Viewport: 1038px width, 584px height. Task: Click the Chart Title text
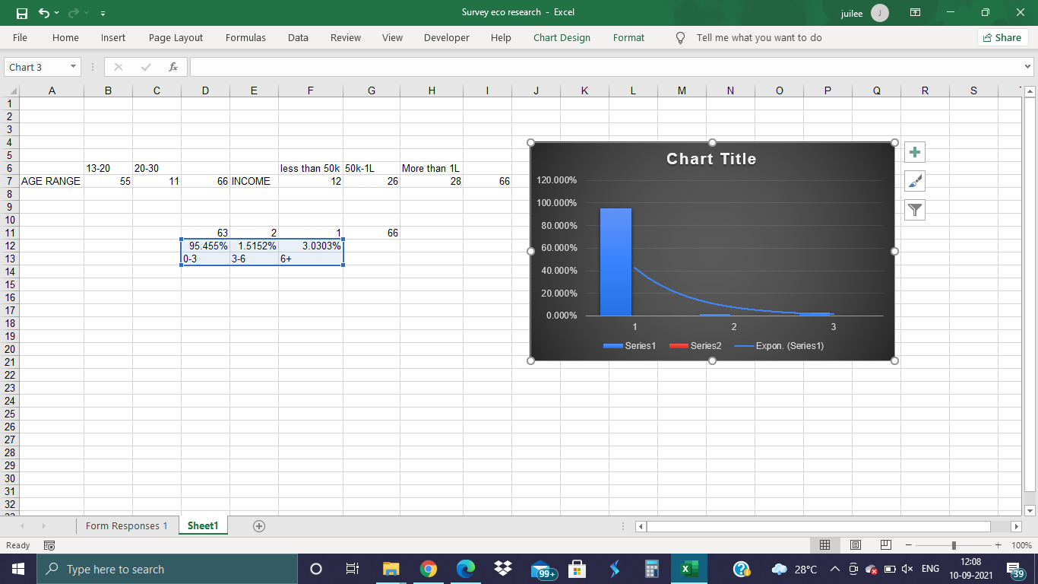click(711, 159)
